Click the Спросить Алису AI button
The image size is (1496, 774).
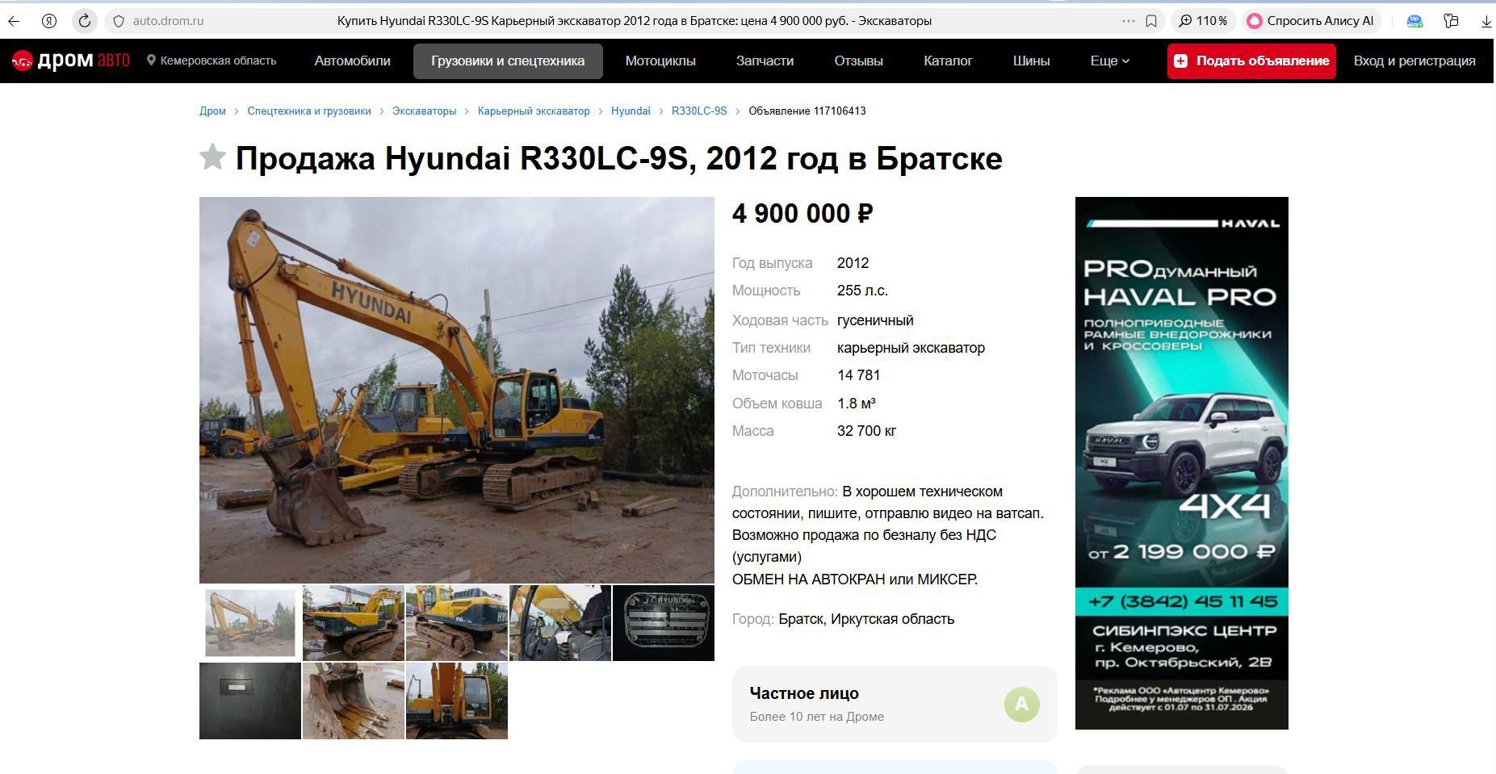click(x=1311, y=21)
